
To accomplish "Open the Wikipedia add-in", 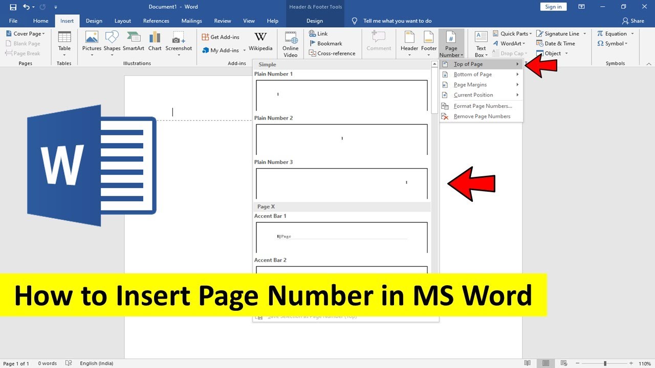I will [260, 41].
